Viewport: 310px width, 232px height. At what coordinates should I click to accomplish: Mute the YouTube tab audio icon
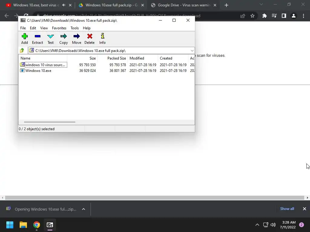[x=64, y=5]
